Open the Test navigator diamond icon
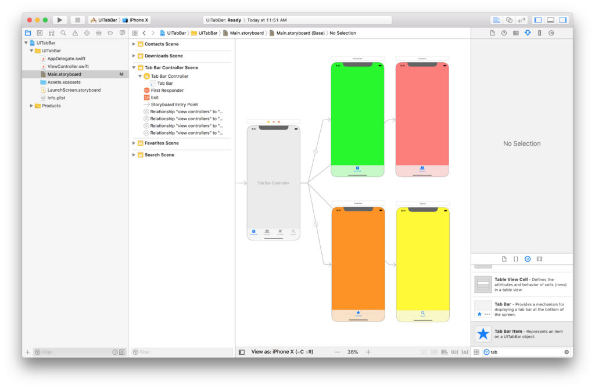The image size is (595, 389). click(x=87, y=33)
